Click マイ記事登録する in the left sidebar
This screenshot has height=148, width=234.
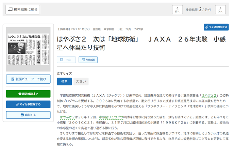28,104
